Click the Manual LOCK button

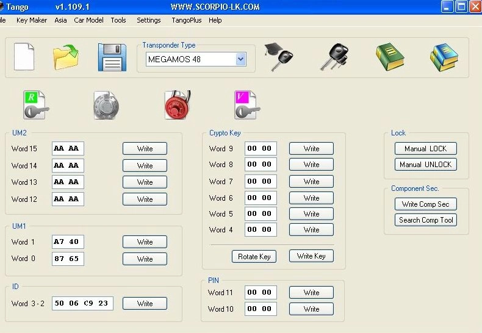pos(426,149)
